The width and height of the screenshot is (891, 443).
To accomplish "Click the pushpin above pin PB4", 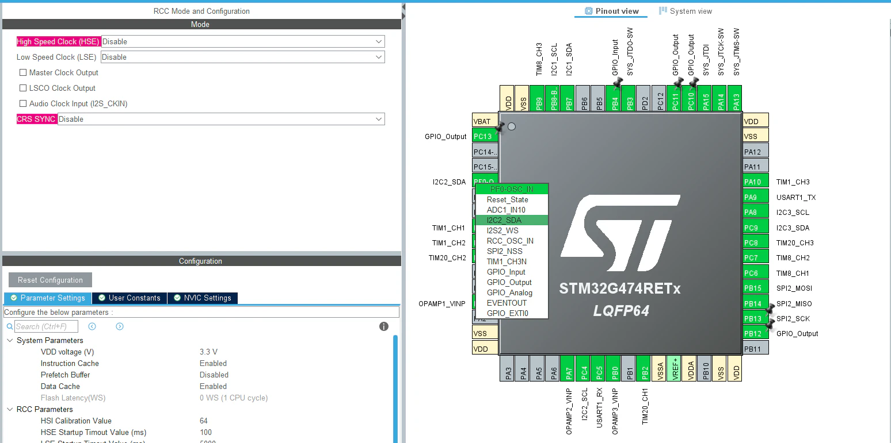I will (617, 84).
